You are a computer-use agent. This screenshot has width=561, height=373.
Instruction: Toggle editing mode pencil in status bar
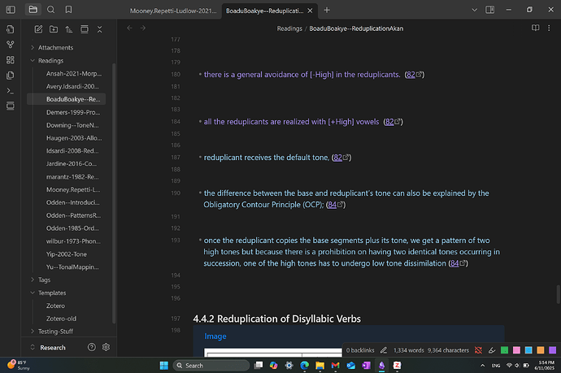[384, 350]
